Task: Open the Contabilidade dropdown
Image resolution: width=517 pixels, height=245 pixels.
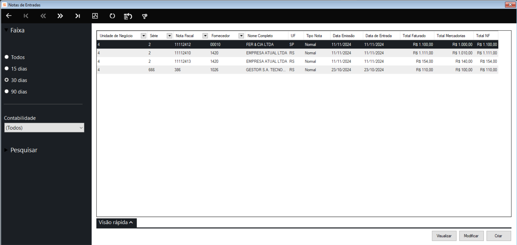Action: (x=44, y=128)
